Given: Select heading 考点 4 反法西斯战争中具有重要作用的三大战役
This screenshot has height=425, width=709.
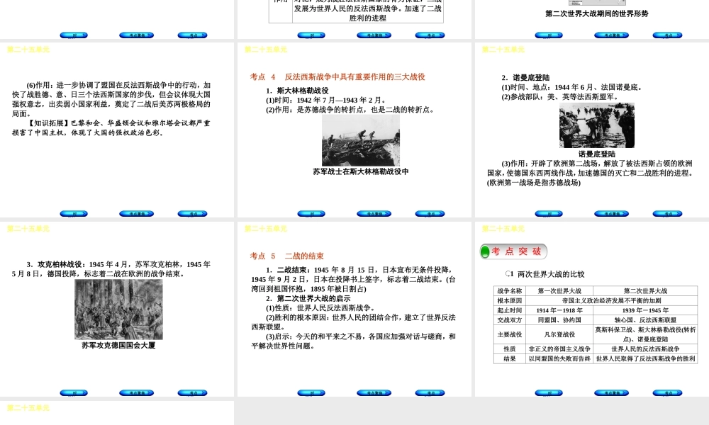Looking at the screenshot, I should (x=337, y=76).
